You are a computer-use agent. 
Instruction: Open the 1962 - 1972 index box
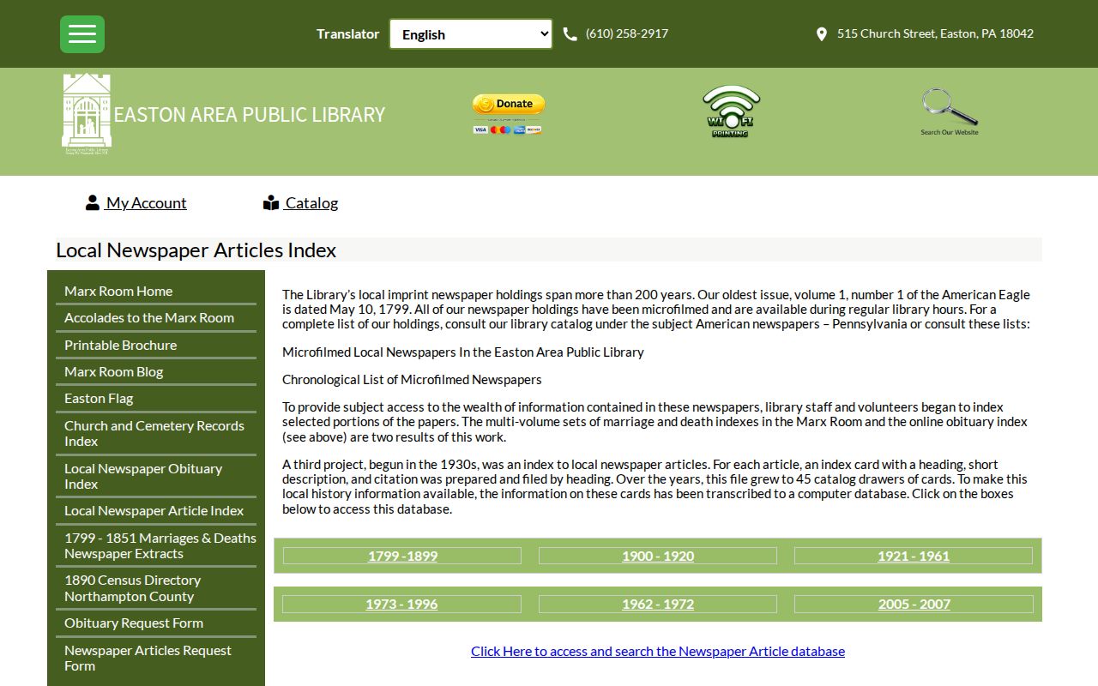point(658,604)
